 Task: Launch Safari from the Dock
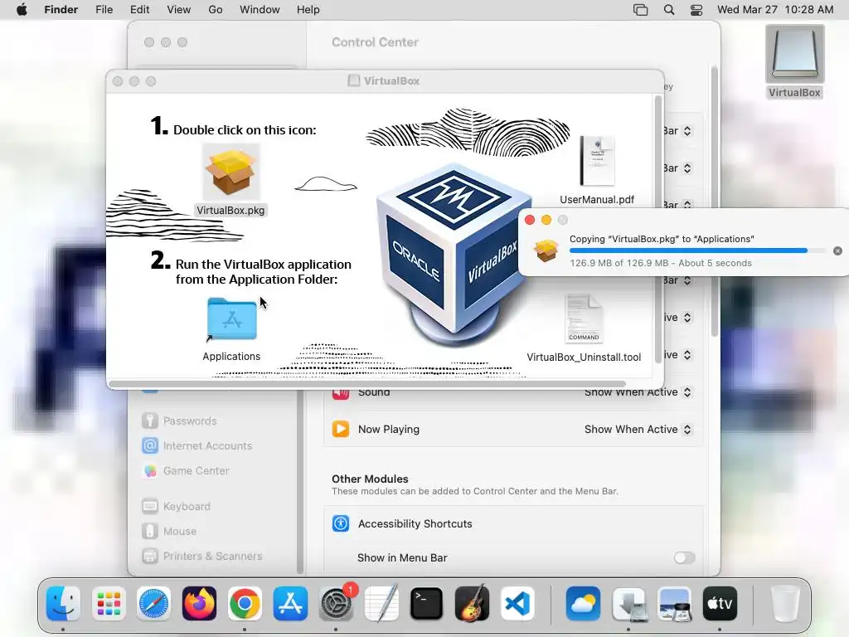pos(153,603)
